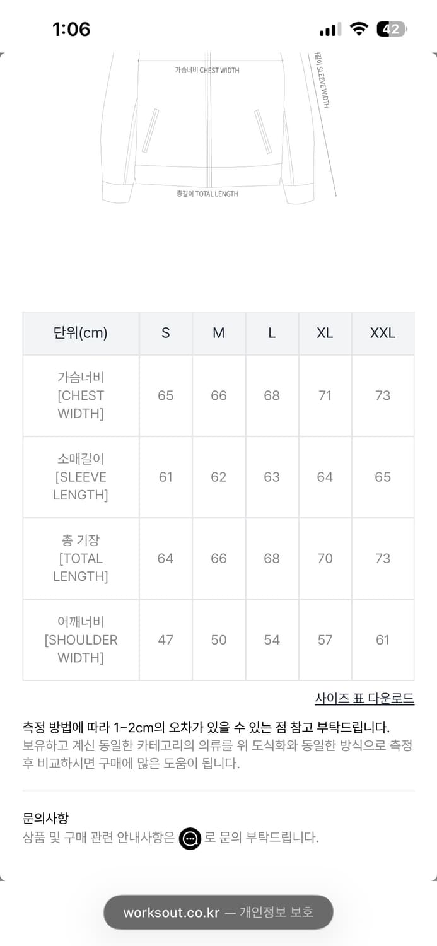437x946 pixels.
Task: Open the 사이즈 표 다운로드 link
Action: point(364,699)
